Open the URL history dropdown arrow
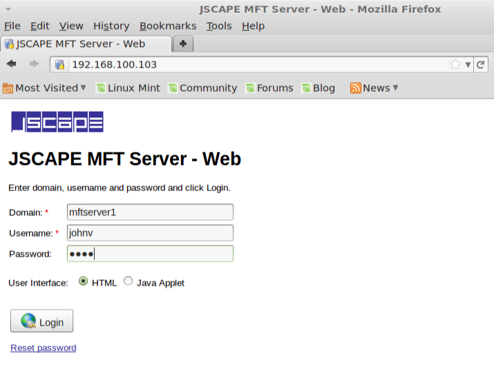This screenshot has height=365, width=494. point(468,65)
